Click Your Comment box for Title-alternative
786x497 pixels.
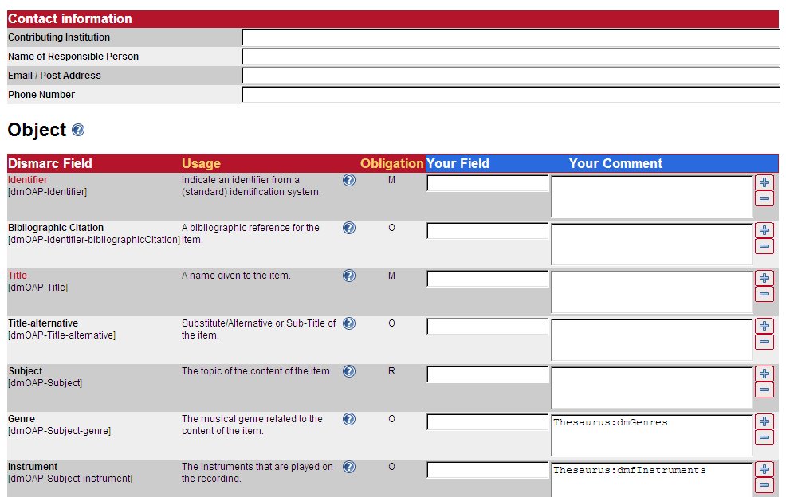click(651, 339)
